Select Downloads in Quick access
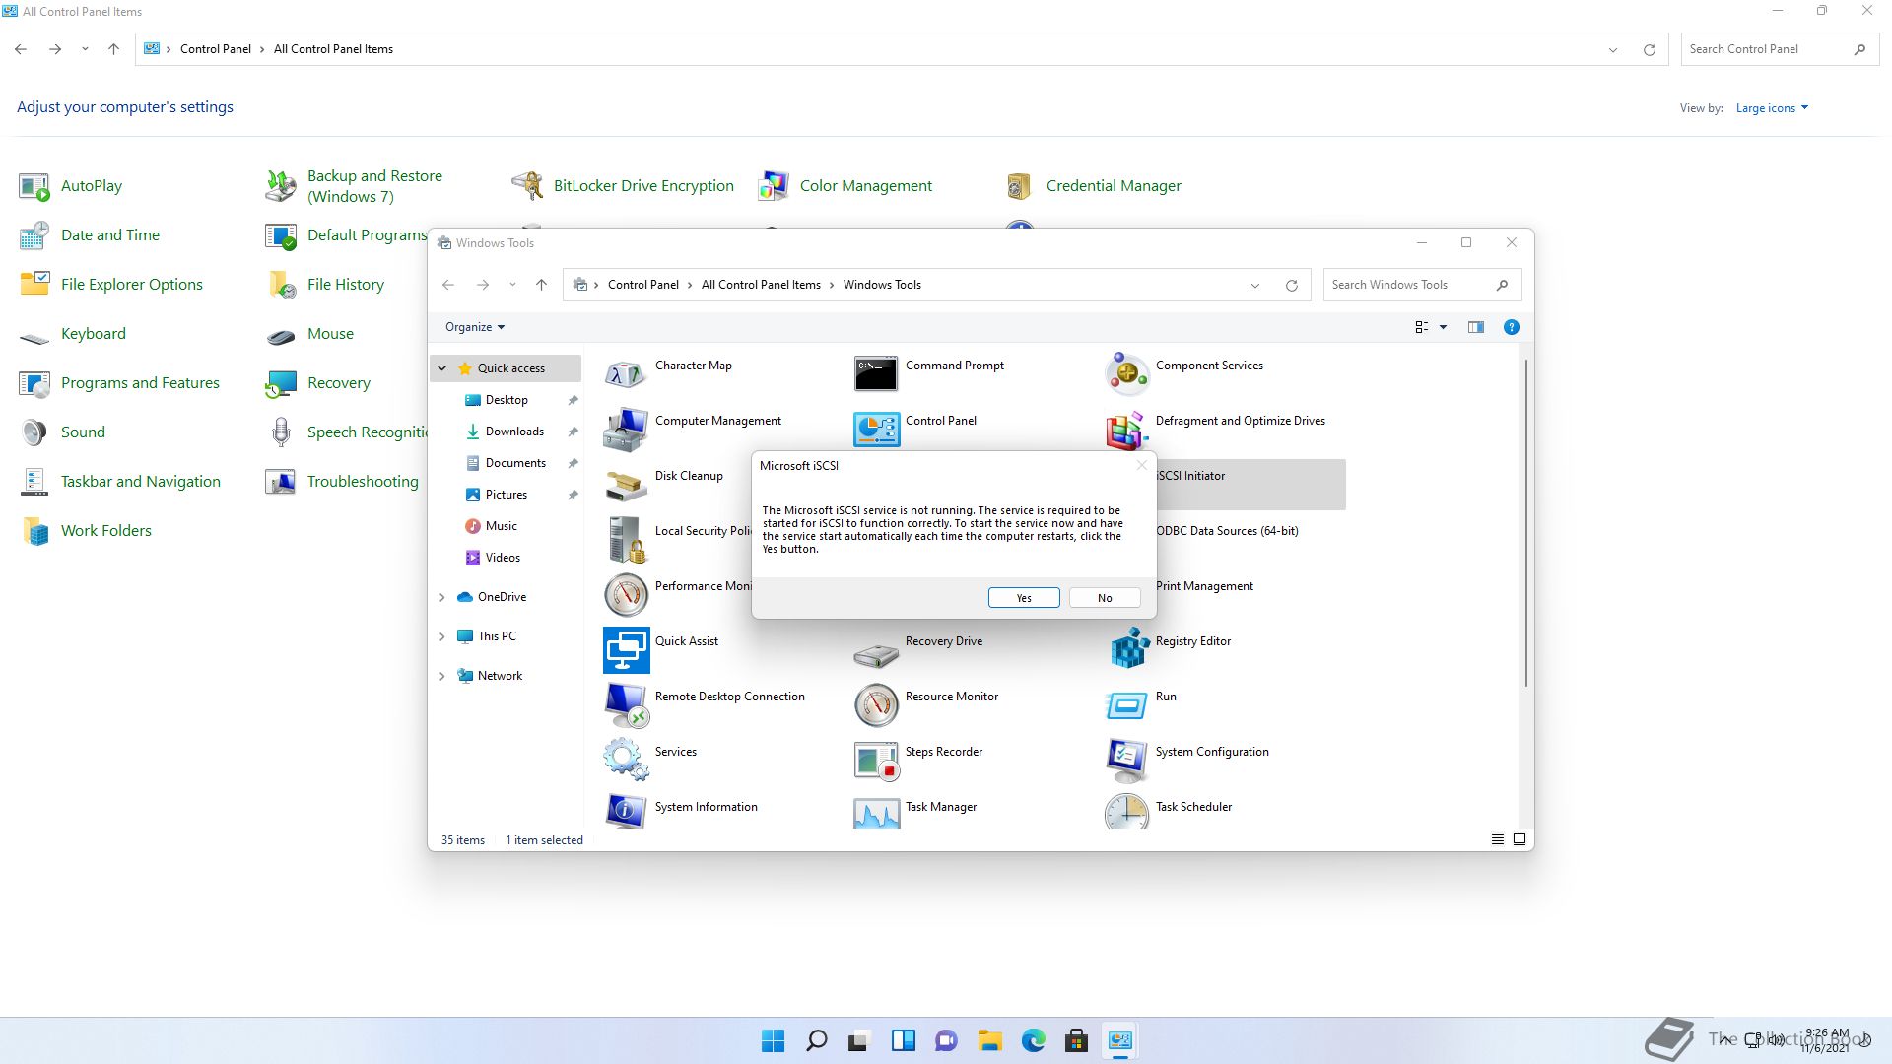The image size is (1892, 1064). [514, 432]
